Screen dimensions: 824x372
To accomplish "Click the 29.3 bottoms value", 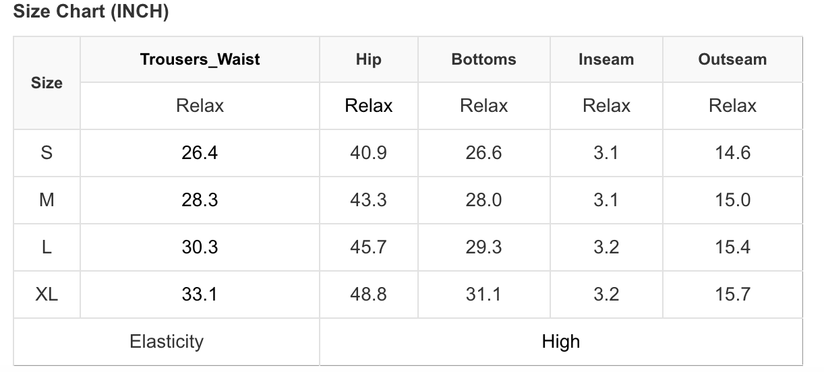I will click(483, 247).
